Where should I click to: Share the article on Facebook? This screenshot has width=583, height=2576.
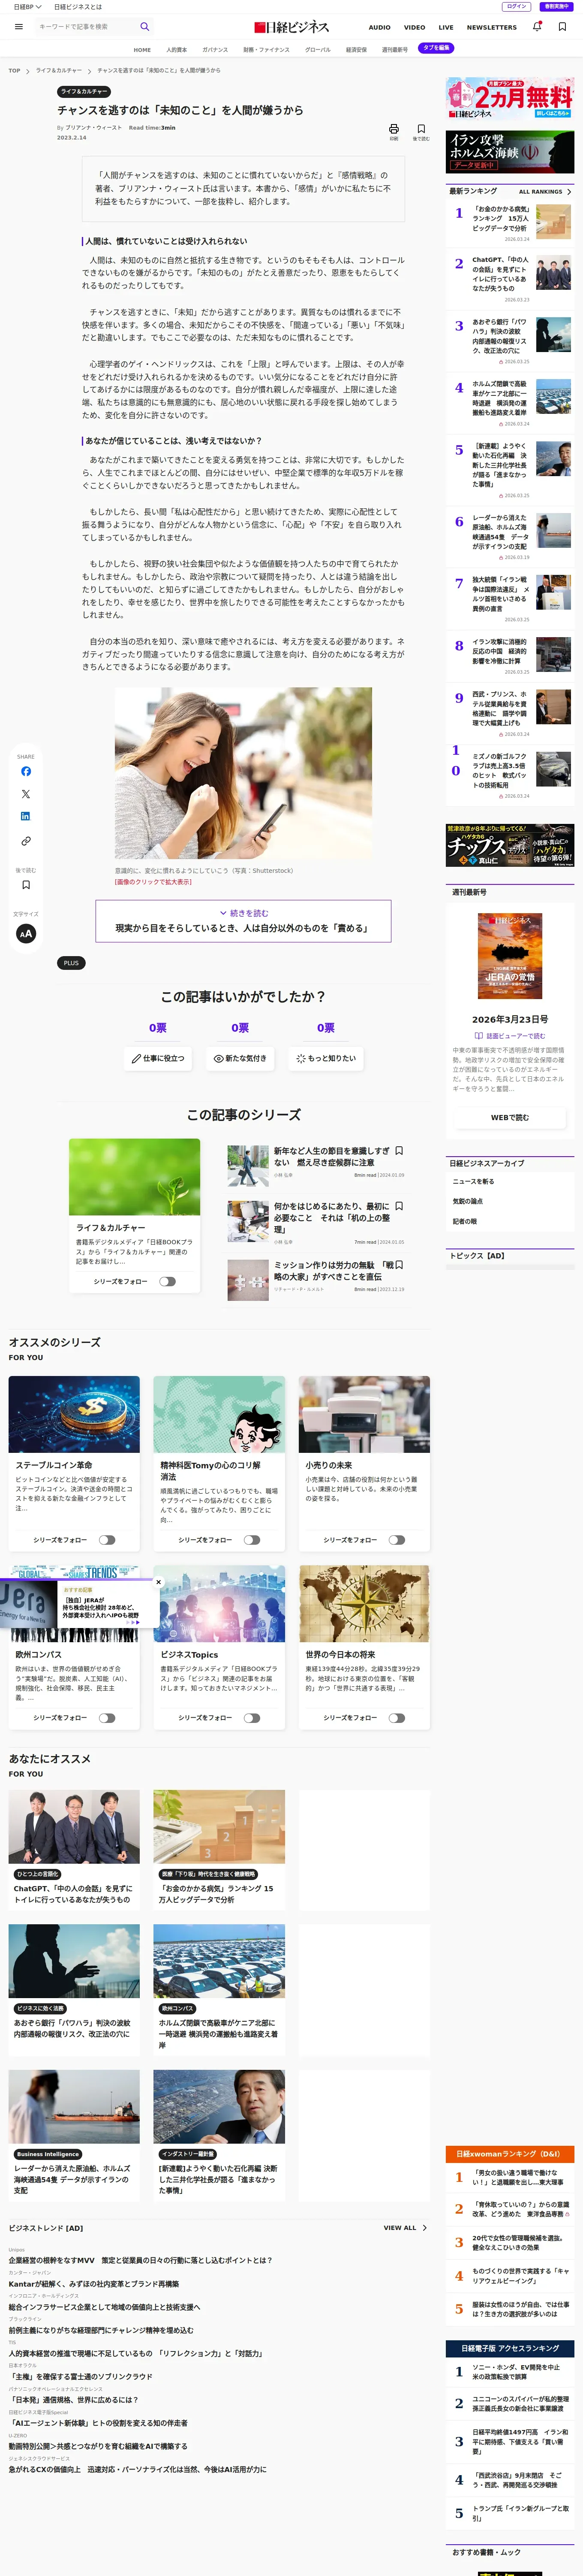point(26,771)
